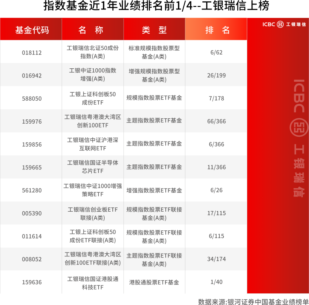Screen dimensions: 309x305
Task: Click the title 指数基金近1年业绩排名前1/4
Action: pyautogui.click(x=118, y=6)
